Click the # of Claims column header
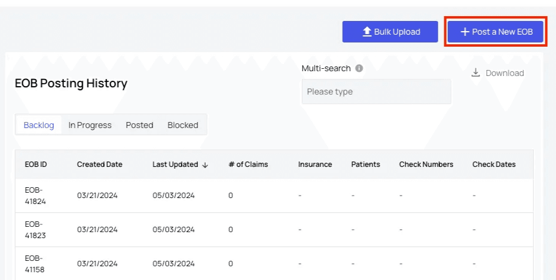The image size is (556, 280). point(248,165)
